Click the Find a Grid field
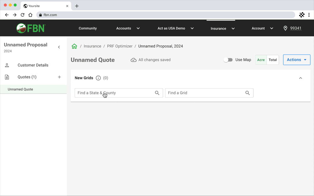The width and height of the screenshot is (314, 196). pyautogui.click(x=209, y=93)
